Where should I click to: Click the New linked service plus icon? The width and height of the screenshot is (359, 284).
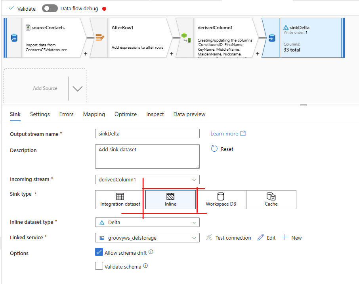285,238
